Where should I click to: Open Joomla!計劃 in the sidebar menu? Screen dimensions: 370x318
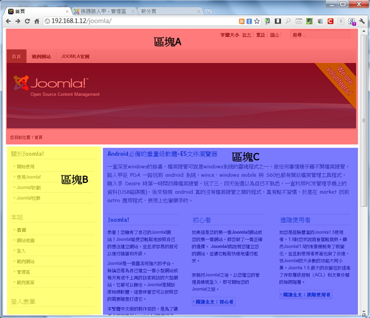click(28, 188)
